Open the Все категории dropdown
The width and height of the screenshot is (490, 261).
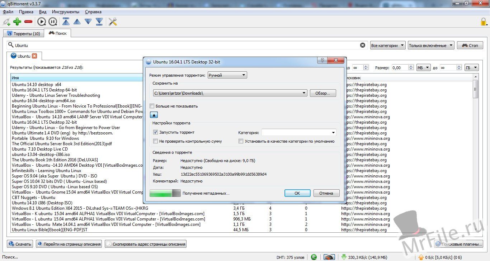coord(388,46)
